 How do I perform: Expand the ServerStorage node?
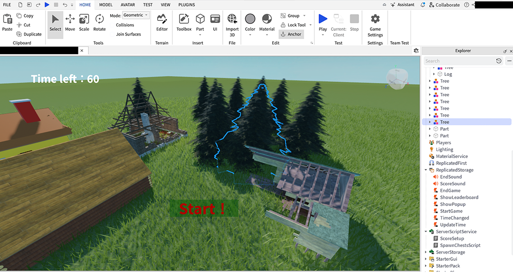pos(426,252)
